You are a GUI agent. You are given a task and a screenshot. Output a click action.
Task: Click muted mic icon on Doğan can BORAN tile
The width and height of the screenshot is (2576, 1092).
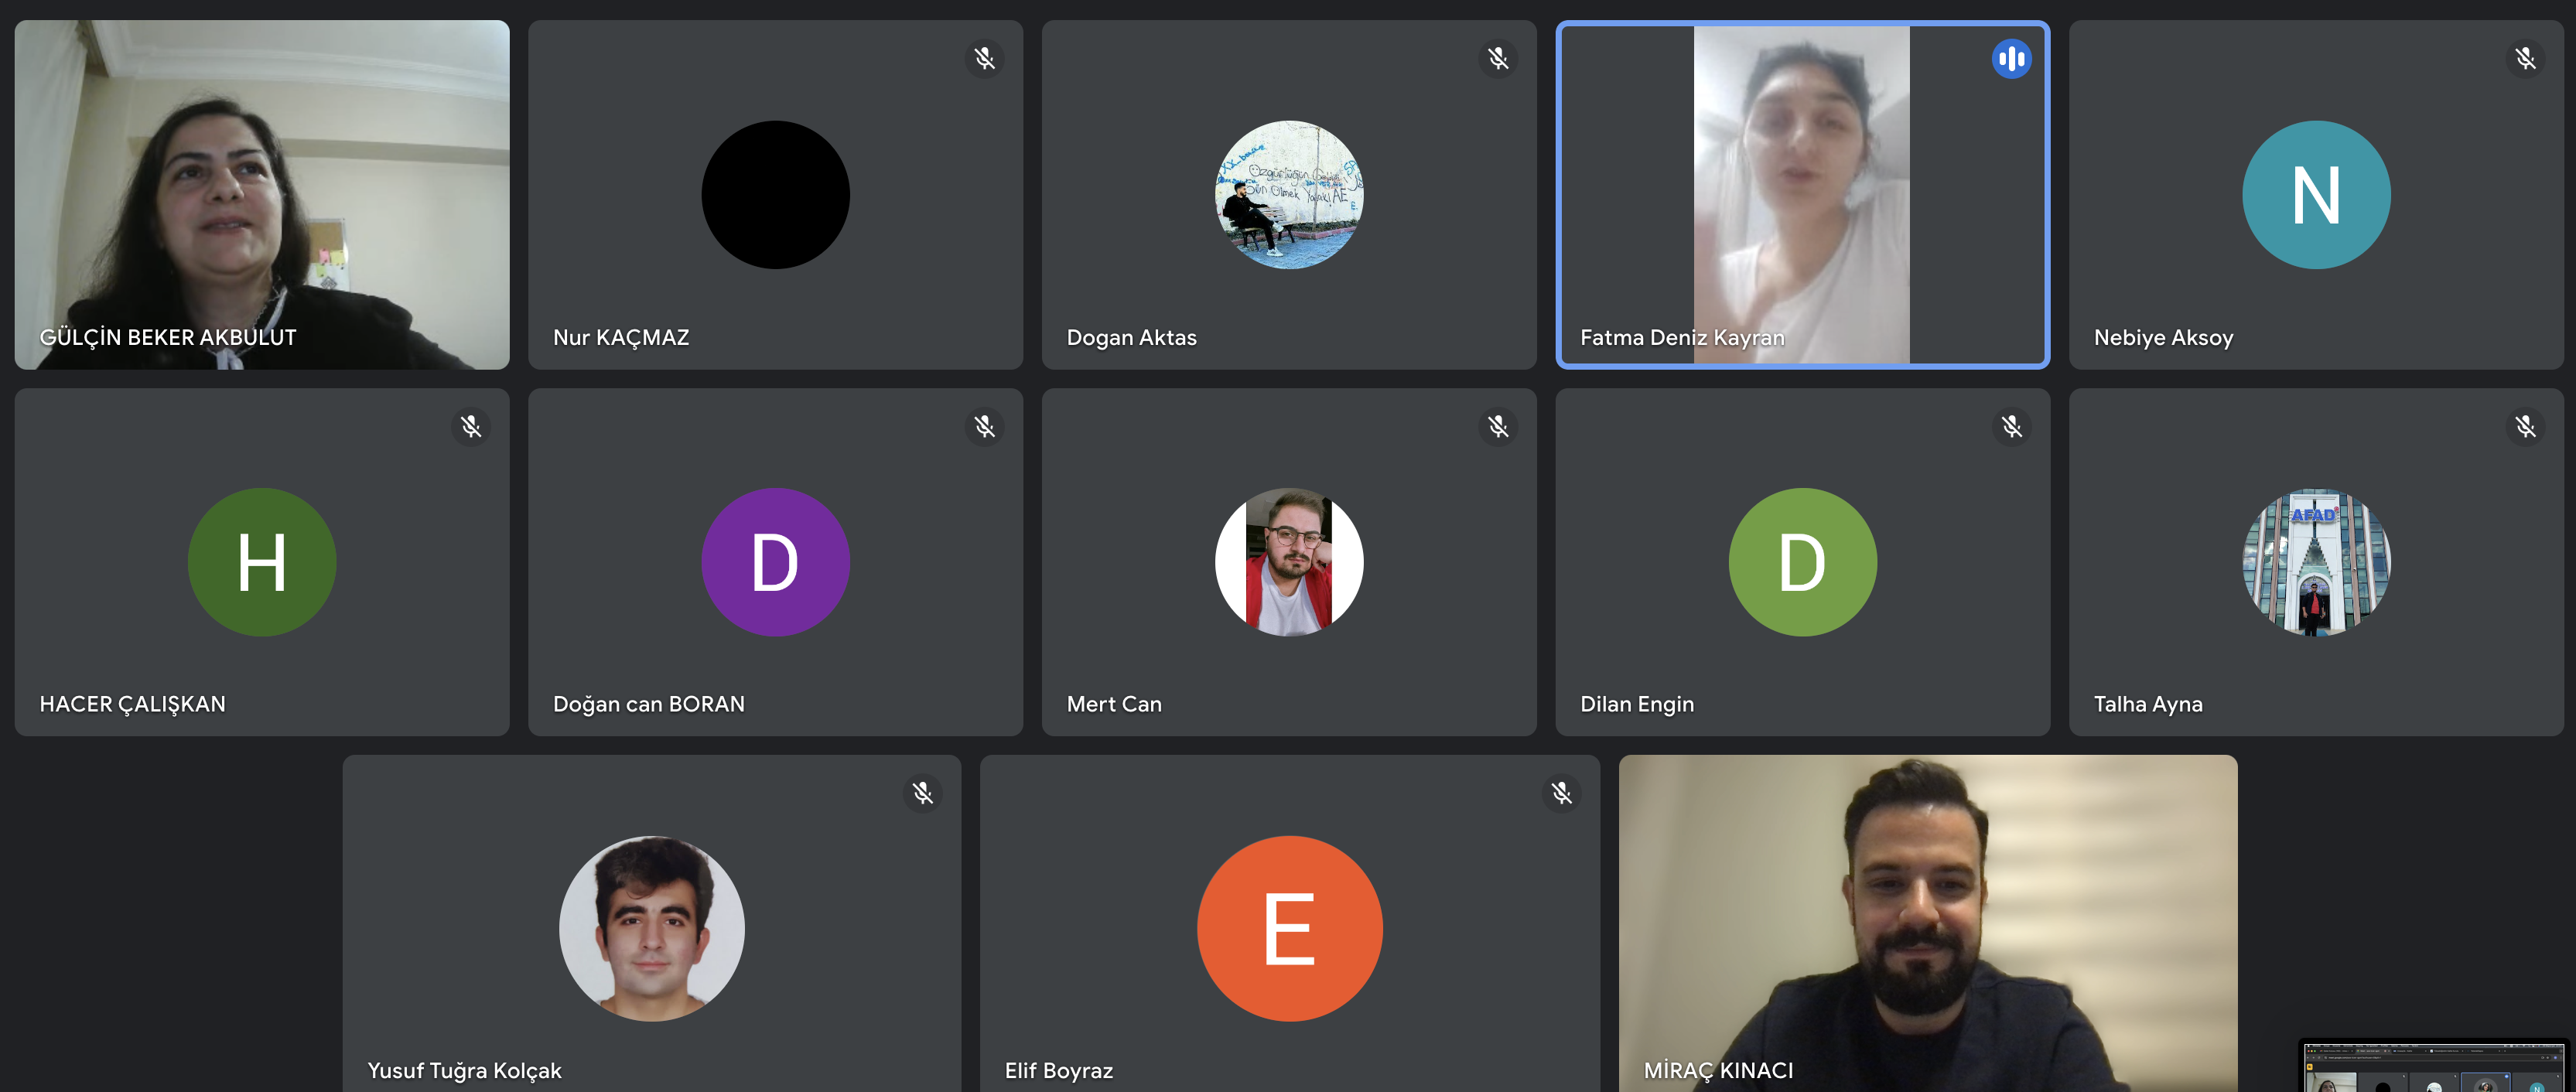[984, 427]
